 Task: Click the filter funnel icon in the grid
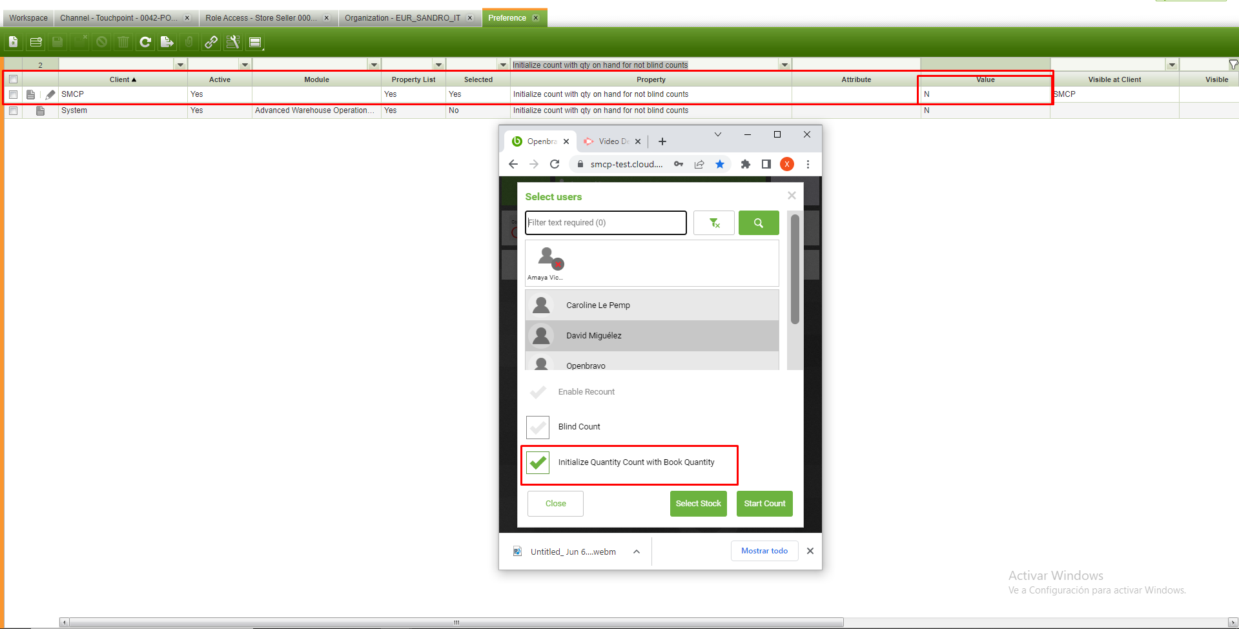pos(1233,65)
